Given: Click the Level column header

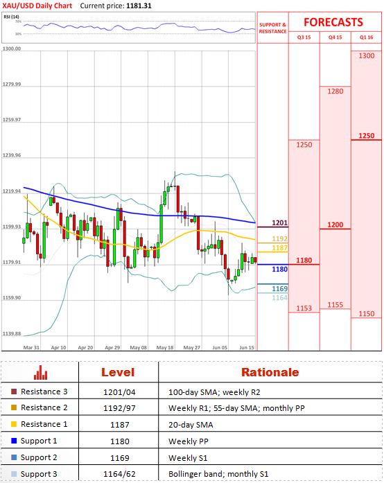Looking at the screenshot, I should (118, 372).
